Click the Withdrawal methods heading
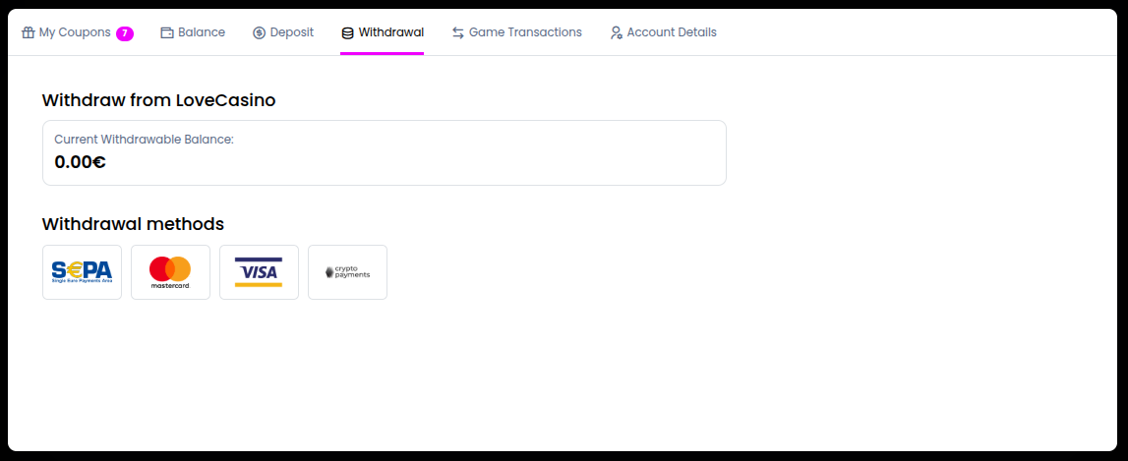The height and width of the screenshot is (461, 1128). (133, 223)
